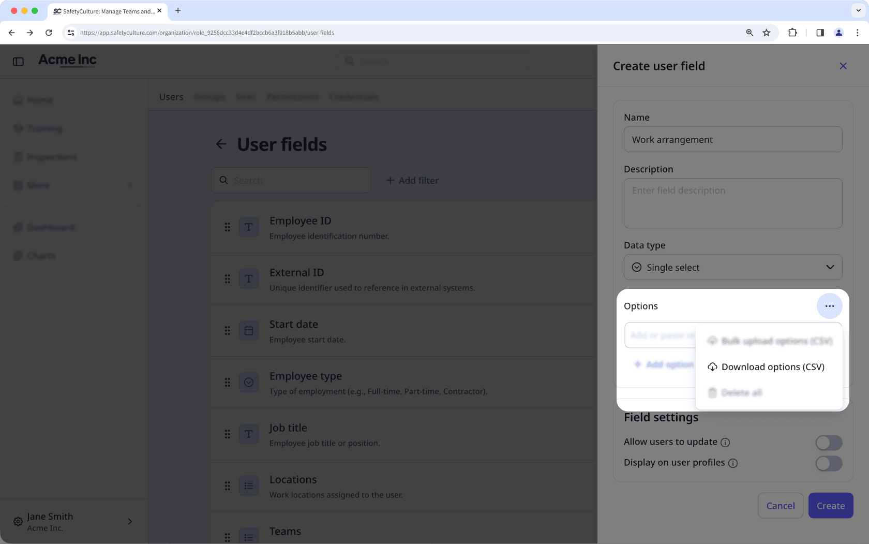Open the Inspections item in the sidebar
Image resolution: width=869 pixels, height=544 pixels.
point(52,156)
